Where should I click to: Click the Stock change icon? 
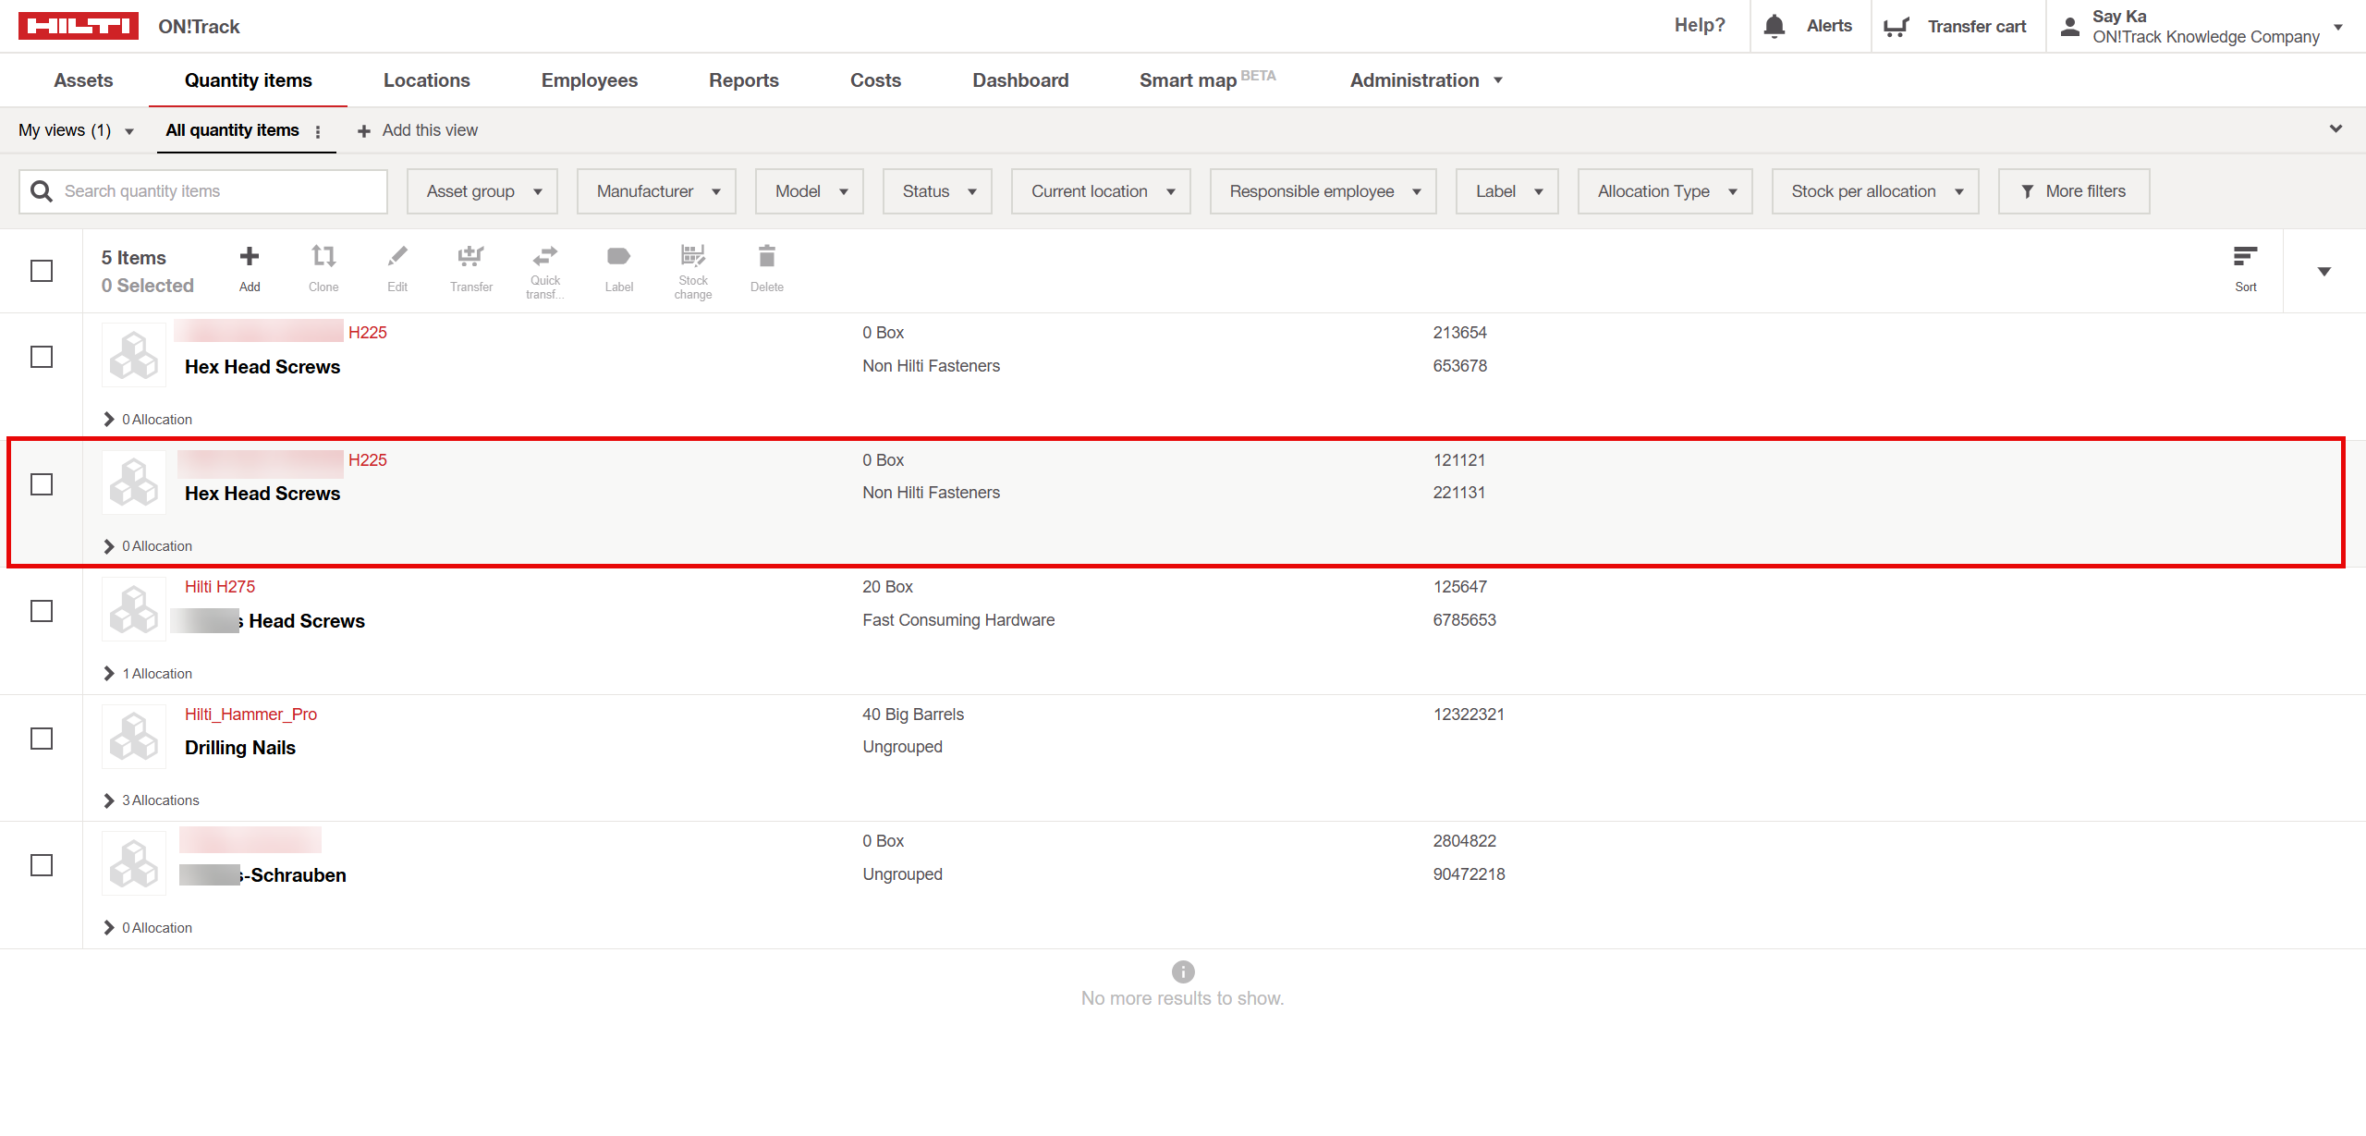tap(692, 255)
